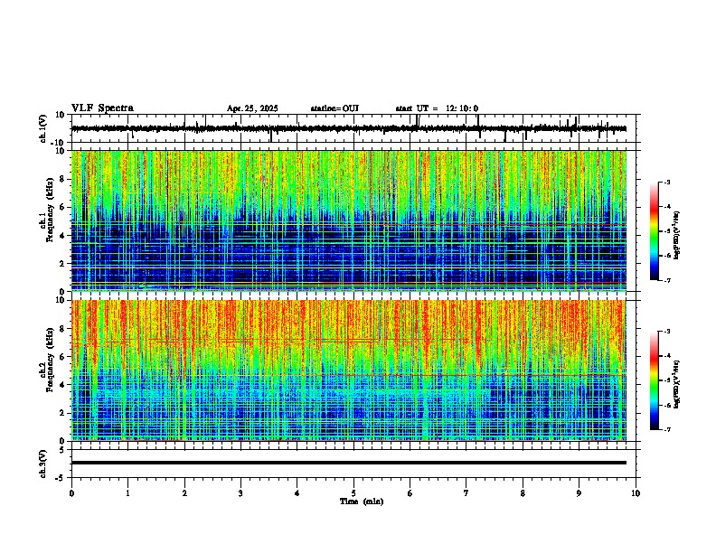Click the "6" kHz tick on ch.2 frequency axis
The width and height of the screenshot is (716, 553).
click(63, 357)
